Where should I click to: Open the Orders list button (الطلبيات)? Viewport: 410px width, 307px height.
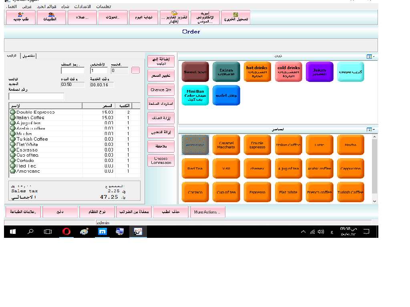[x=51, y=18]
